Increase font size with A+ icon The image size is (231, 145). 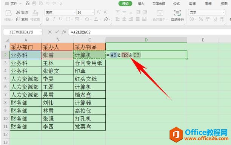click(x=99, y=12)
